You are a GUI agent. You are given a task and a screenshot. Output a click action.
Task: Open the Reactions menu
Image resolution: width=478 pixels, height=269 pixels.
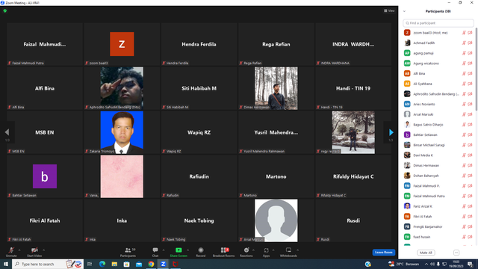click(246, 252)
